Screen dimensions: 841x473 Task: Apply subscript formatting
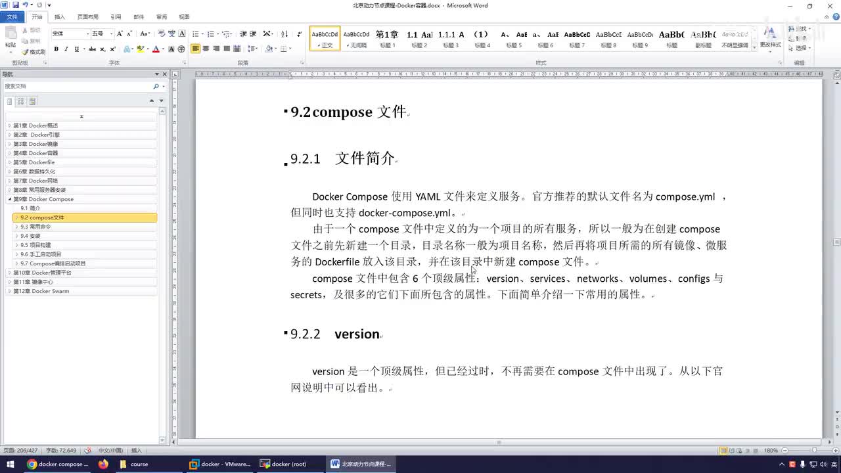click(102, 49)
